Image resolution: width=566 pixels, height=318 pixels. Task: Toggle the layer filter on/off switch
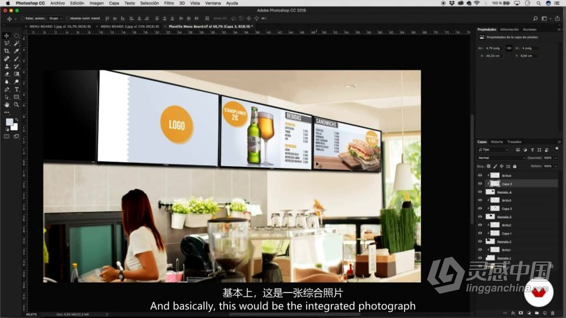click(557, 149)
